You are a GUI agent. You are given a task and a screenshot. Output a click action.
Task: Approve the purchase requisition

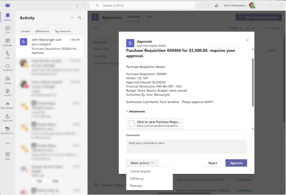click(236, 163)
